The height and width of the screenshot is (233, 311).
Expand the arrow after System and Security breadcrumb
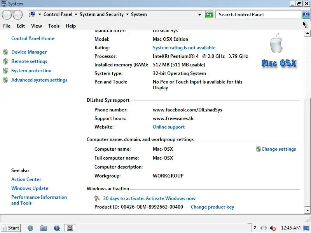[127, 14]
